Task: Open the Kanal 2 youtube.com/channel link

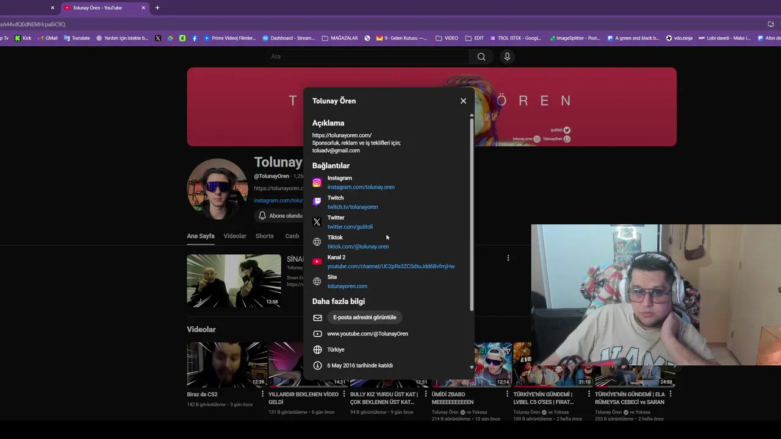Action: coord(390,266)
